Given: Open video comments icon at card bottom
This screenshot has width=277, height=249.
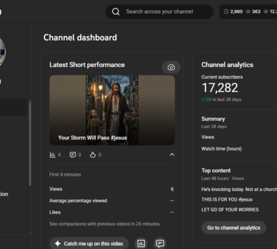Looking at the screenshot, I should (160, 244).
